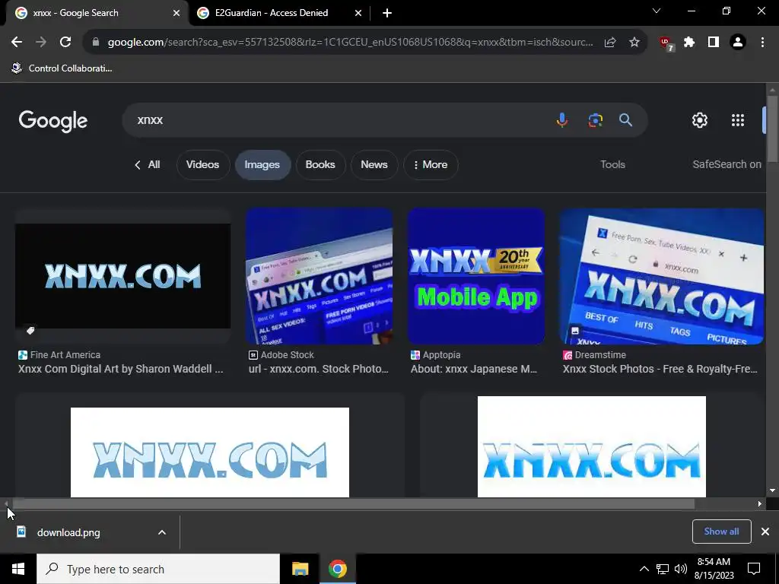Open the Control Collaborati... bookmark
The image size is (779, 584).
[62, 68]
